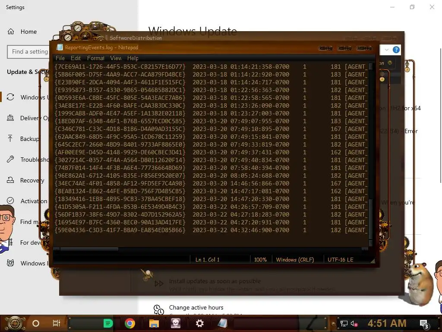Click the Change active hours clock icon
Viewport: 442px width, 332px height.
click(159, 310)
